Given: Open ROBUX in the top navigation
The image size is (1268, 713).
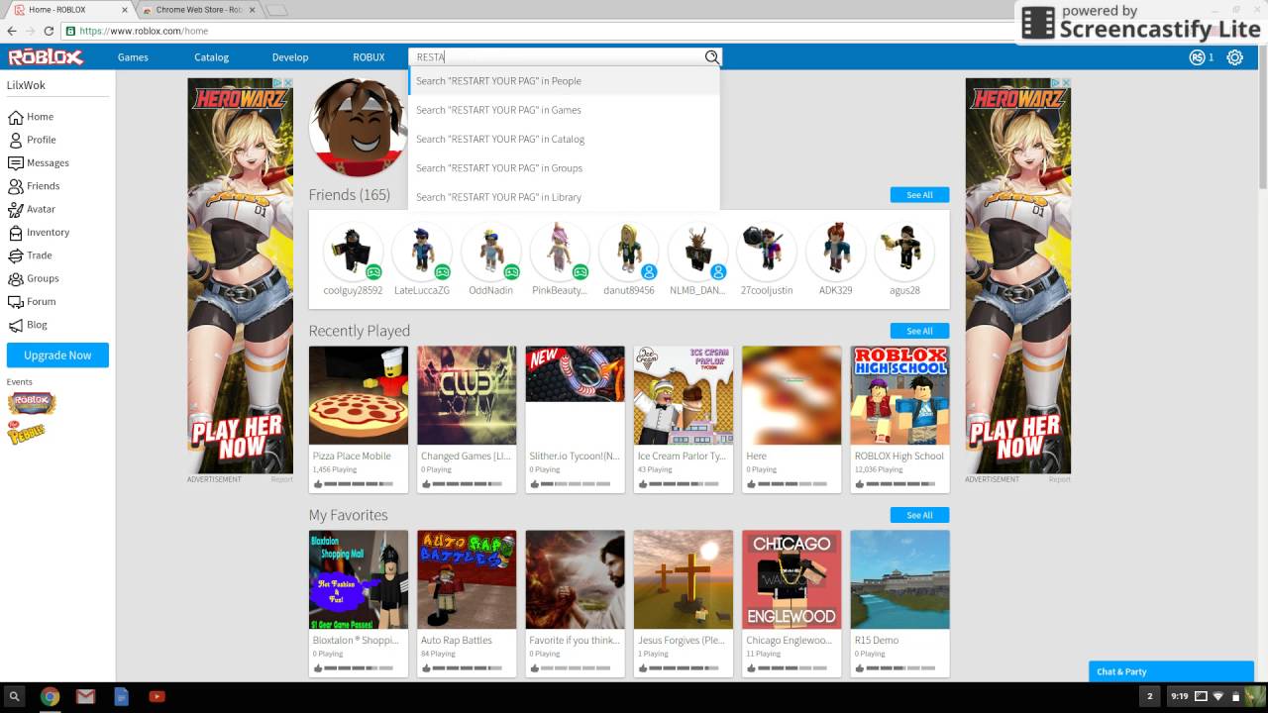Looking at the screenshot, I should 369,57.
